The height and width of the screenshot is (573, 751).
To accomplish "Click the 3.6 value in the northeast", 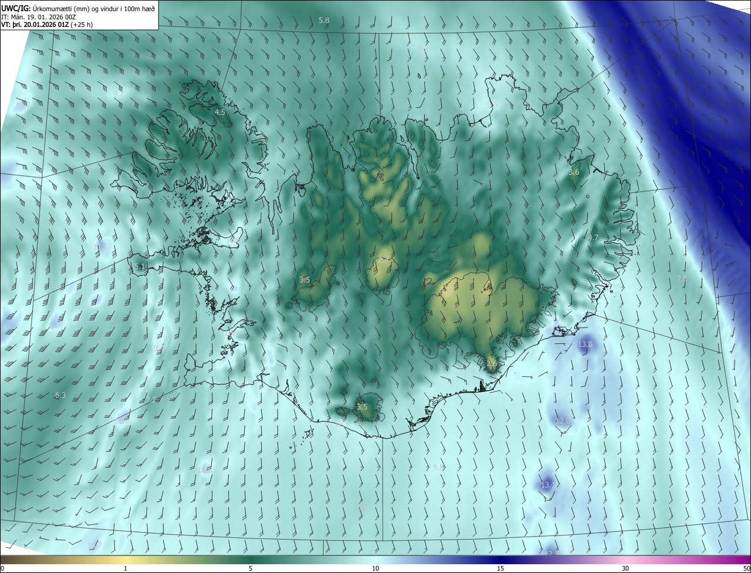I will pyautogui.click(x=574, y=172).
